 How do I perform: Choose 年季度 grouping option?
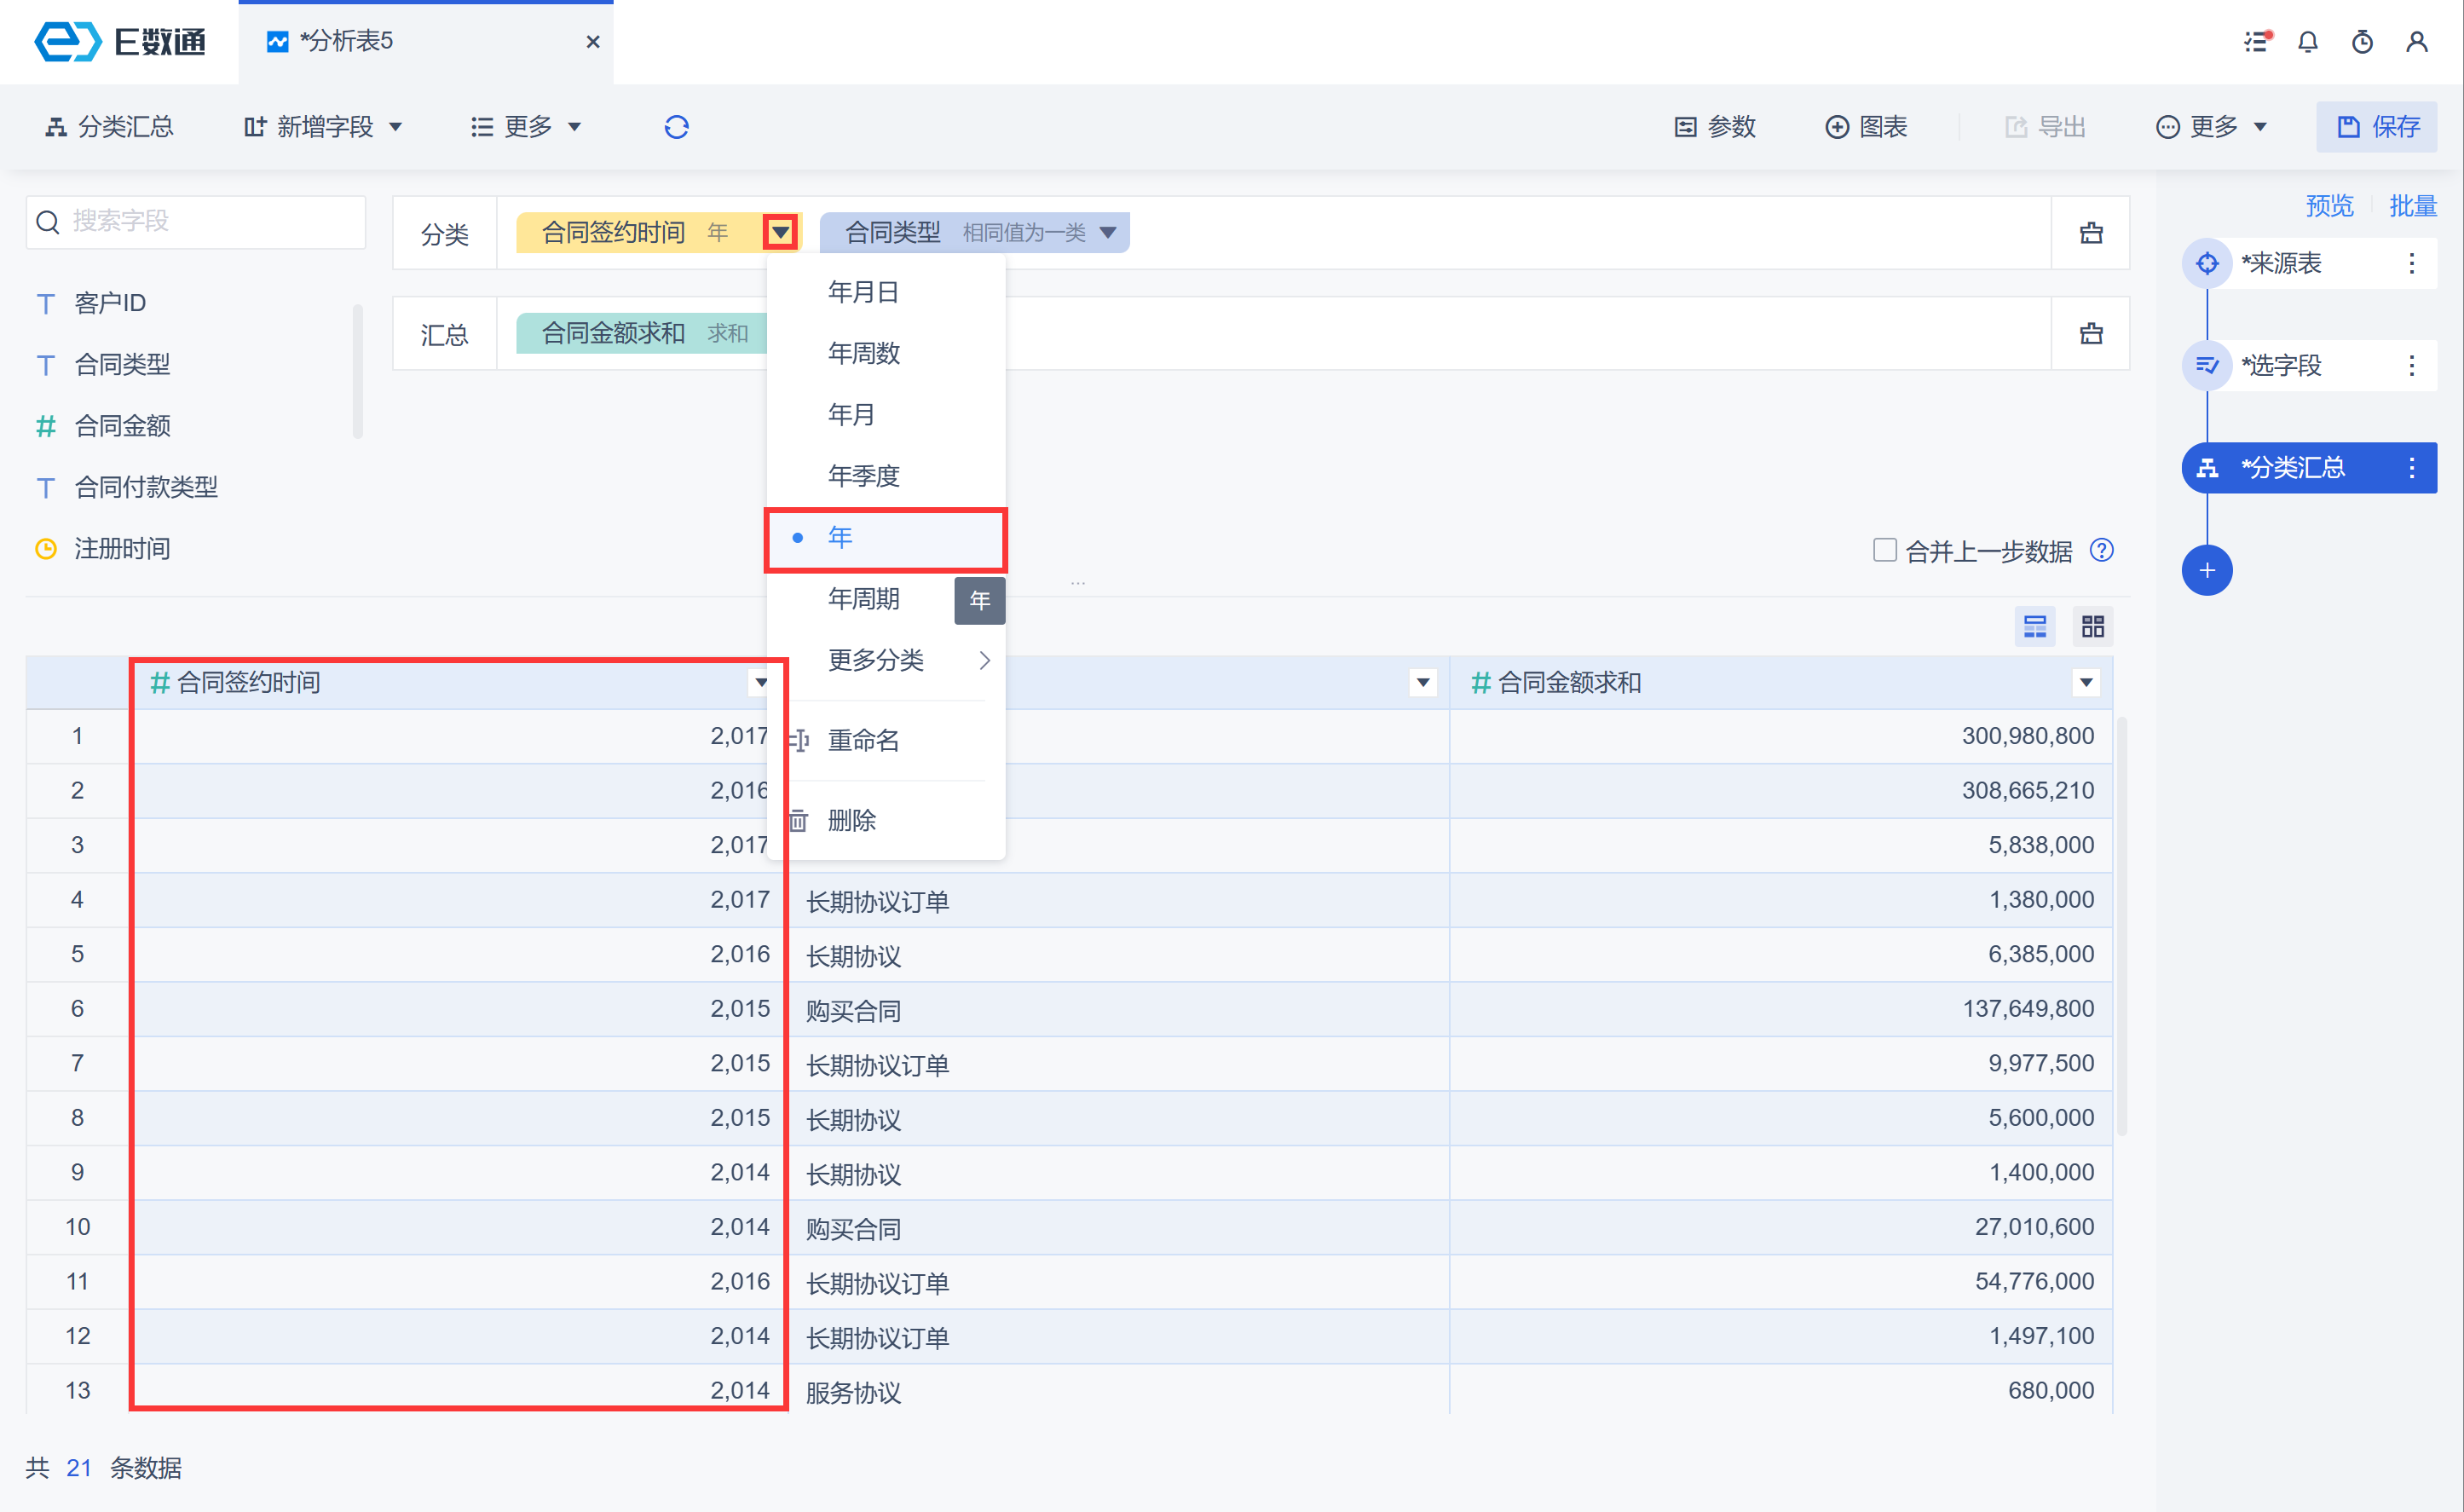point(863,476)
